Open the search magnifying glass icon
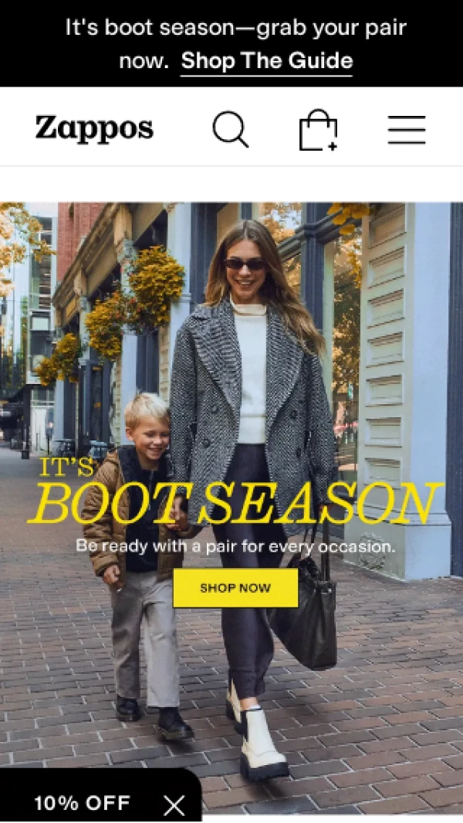 pyautogui.click(x=230, y=129)
